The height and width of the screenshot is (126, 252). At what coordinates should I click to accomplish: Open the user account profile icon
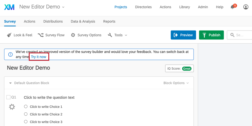246,7
